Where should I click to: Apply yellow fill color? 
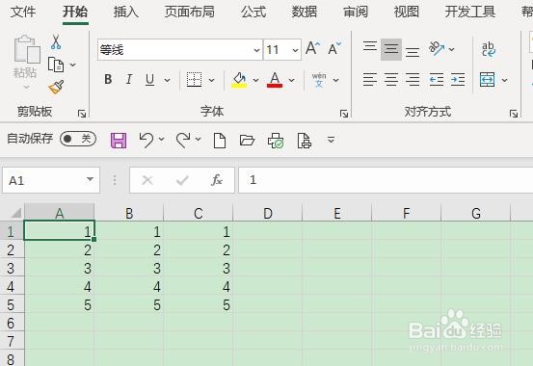(x=239, y=80)
